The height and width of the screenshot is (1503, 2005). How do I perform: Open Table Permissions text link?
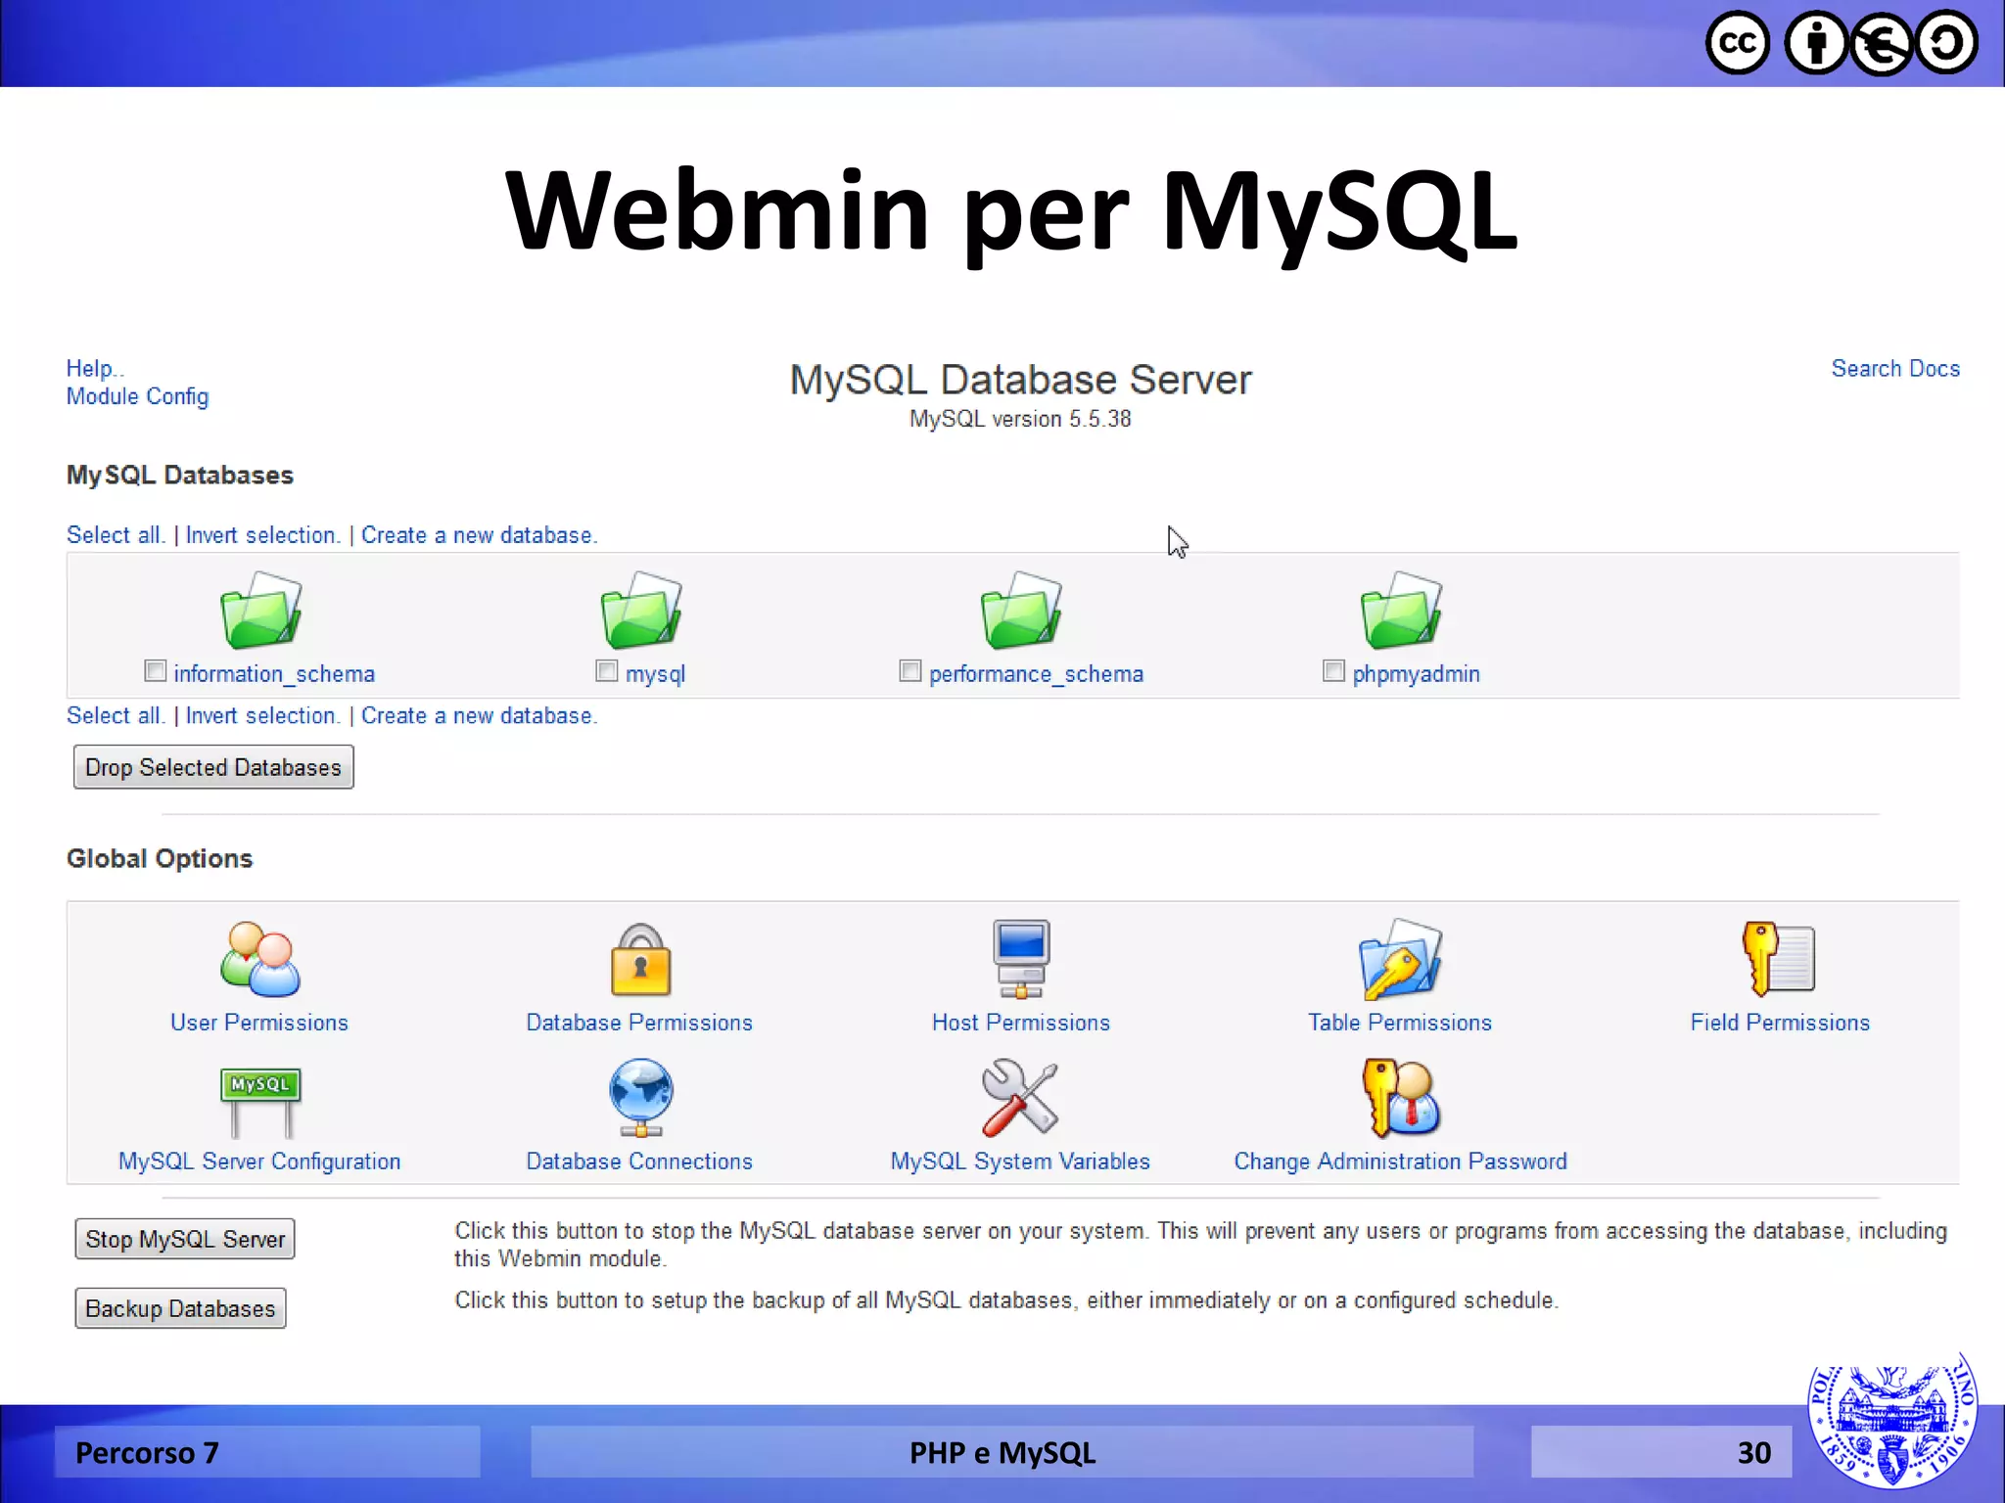(1400, 1023)
